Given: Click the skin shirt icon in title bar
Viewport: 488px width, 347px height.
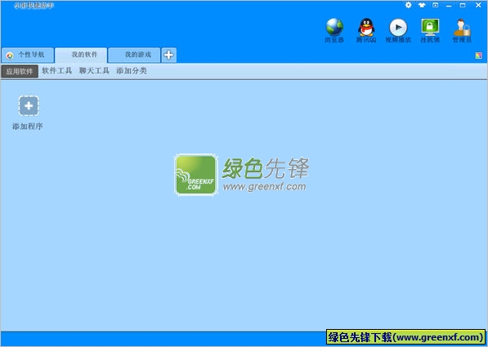Looking at the screenshot, I should (422, 5).
